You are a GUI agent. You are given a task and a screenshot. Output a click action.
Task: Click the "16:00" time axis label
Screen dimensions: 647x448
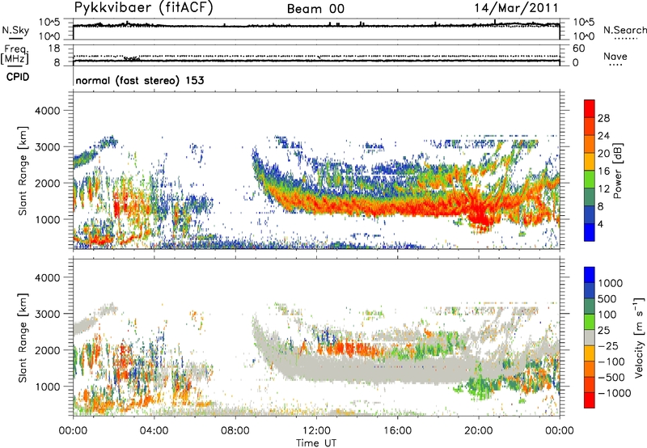tap(397, 431)
